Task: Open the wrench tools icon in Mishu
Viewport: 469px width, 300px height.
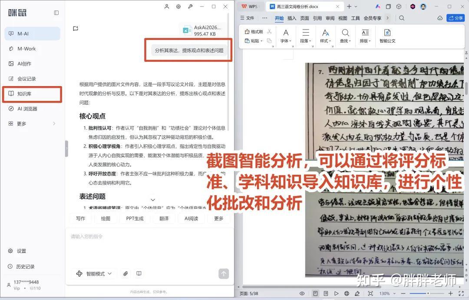Action: (190, 6)
